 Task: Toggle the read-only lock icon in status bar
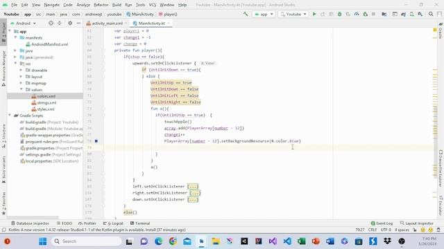415,230
